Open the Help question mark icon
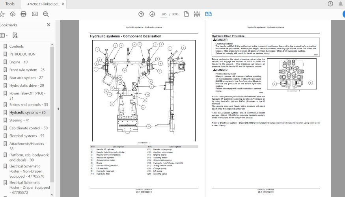Viewport: 345px width, 197px height. [x=330, y=4]
